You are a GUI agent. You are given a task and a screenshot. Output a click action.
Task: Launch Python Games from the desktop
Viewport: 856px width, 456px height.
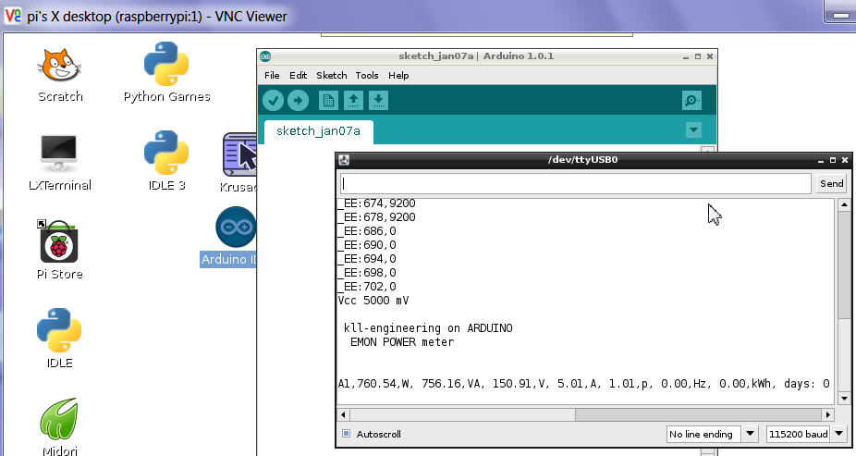click(166, 72)
